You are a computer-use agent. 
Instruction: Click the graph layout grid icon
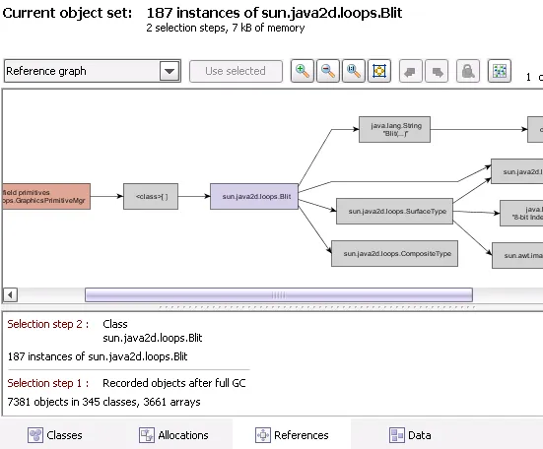click(x=500, y=71)
